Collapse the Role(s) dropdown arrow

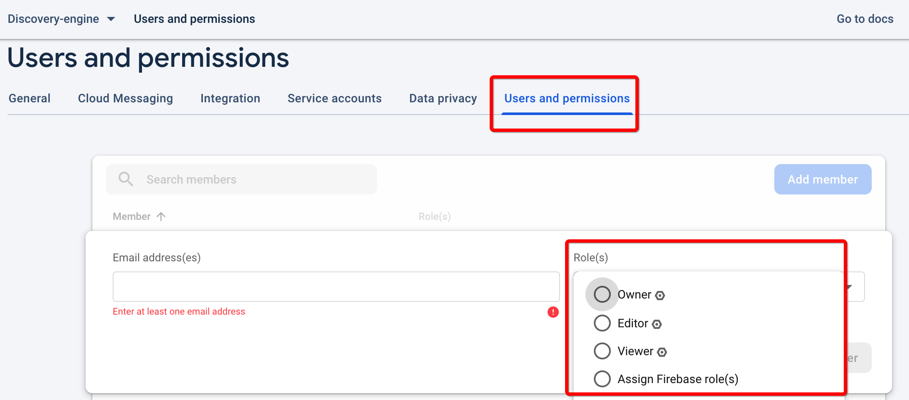click(849, 287)
